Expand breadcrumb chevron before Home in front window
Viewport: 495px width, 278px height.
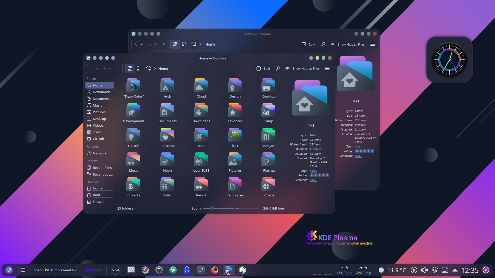pos(155,68)
